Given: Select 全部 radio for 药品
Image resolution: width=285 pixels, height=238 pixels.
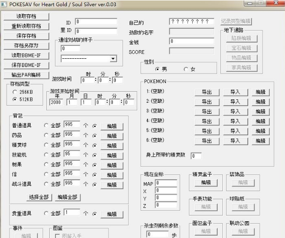Looking at the screenshot, I should point(46,135).
